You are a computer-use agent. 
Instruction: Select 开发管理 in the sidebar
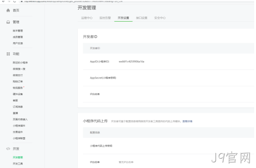(18, 157)
